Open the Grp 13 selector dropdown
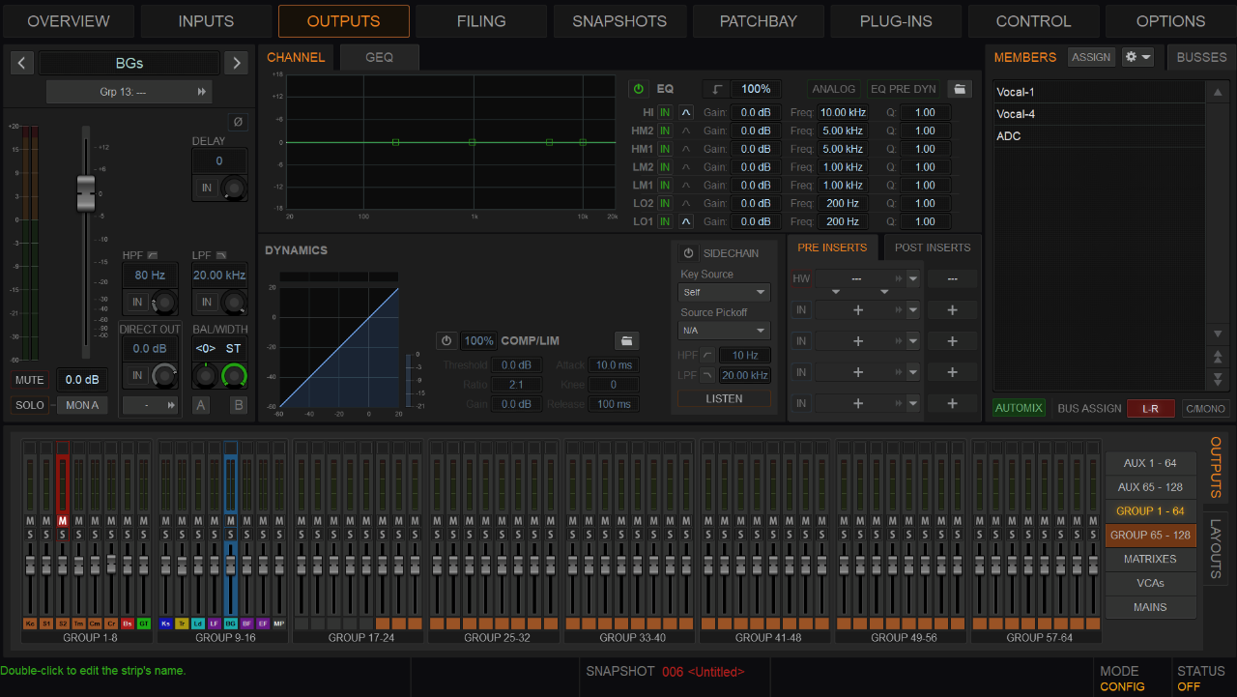This screenshot has height=697, width=1237. point(129,92)
